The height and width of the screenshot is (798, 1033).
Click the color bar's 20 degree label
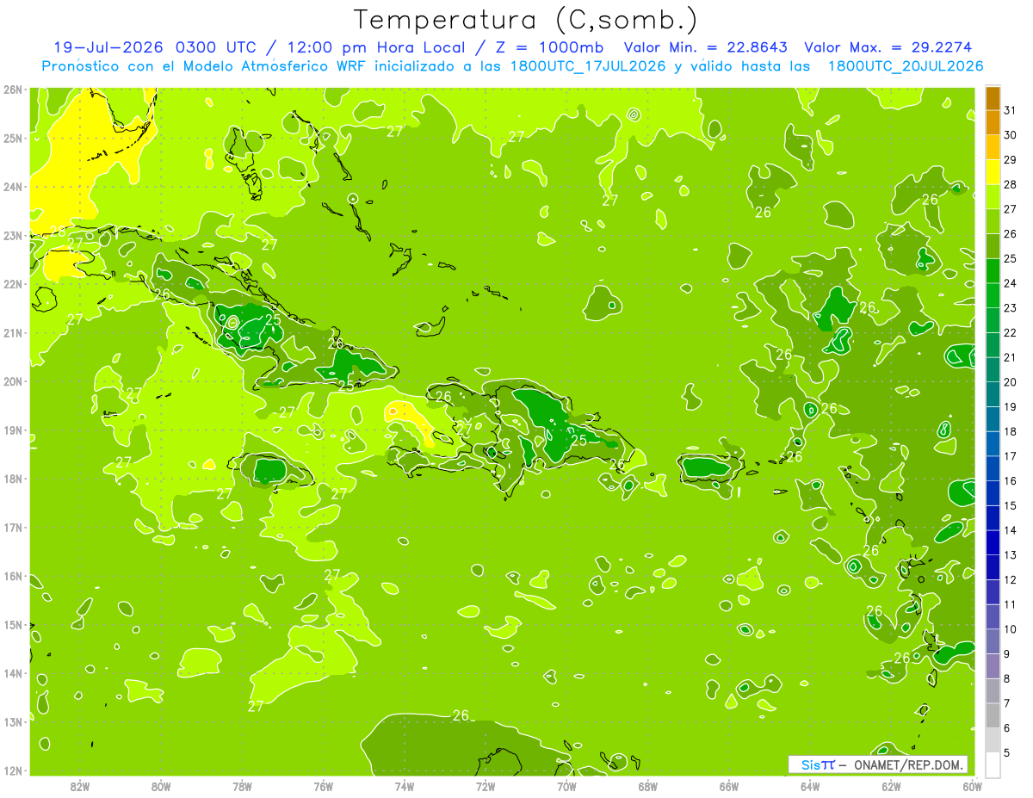tap(1010, 382)
